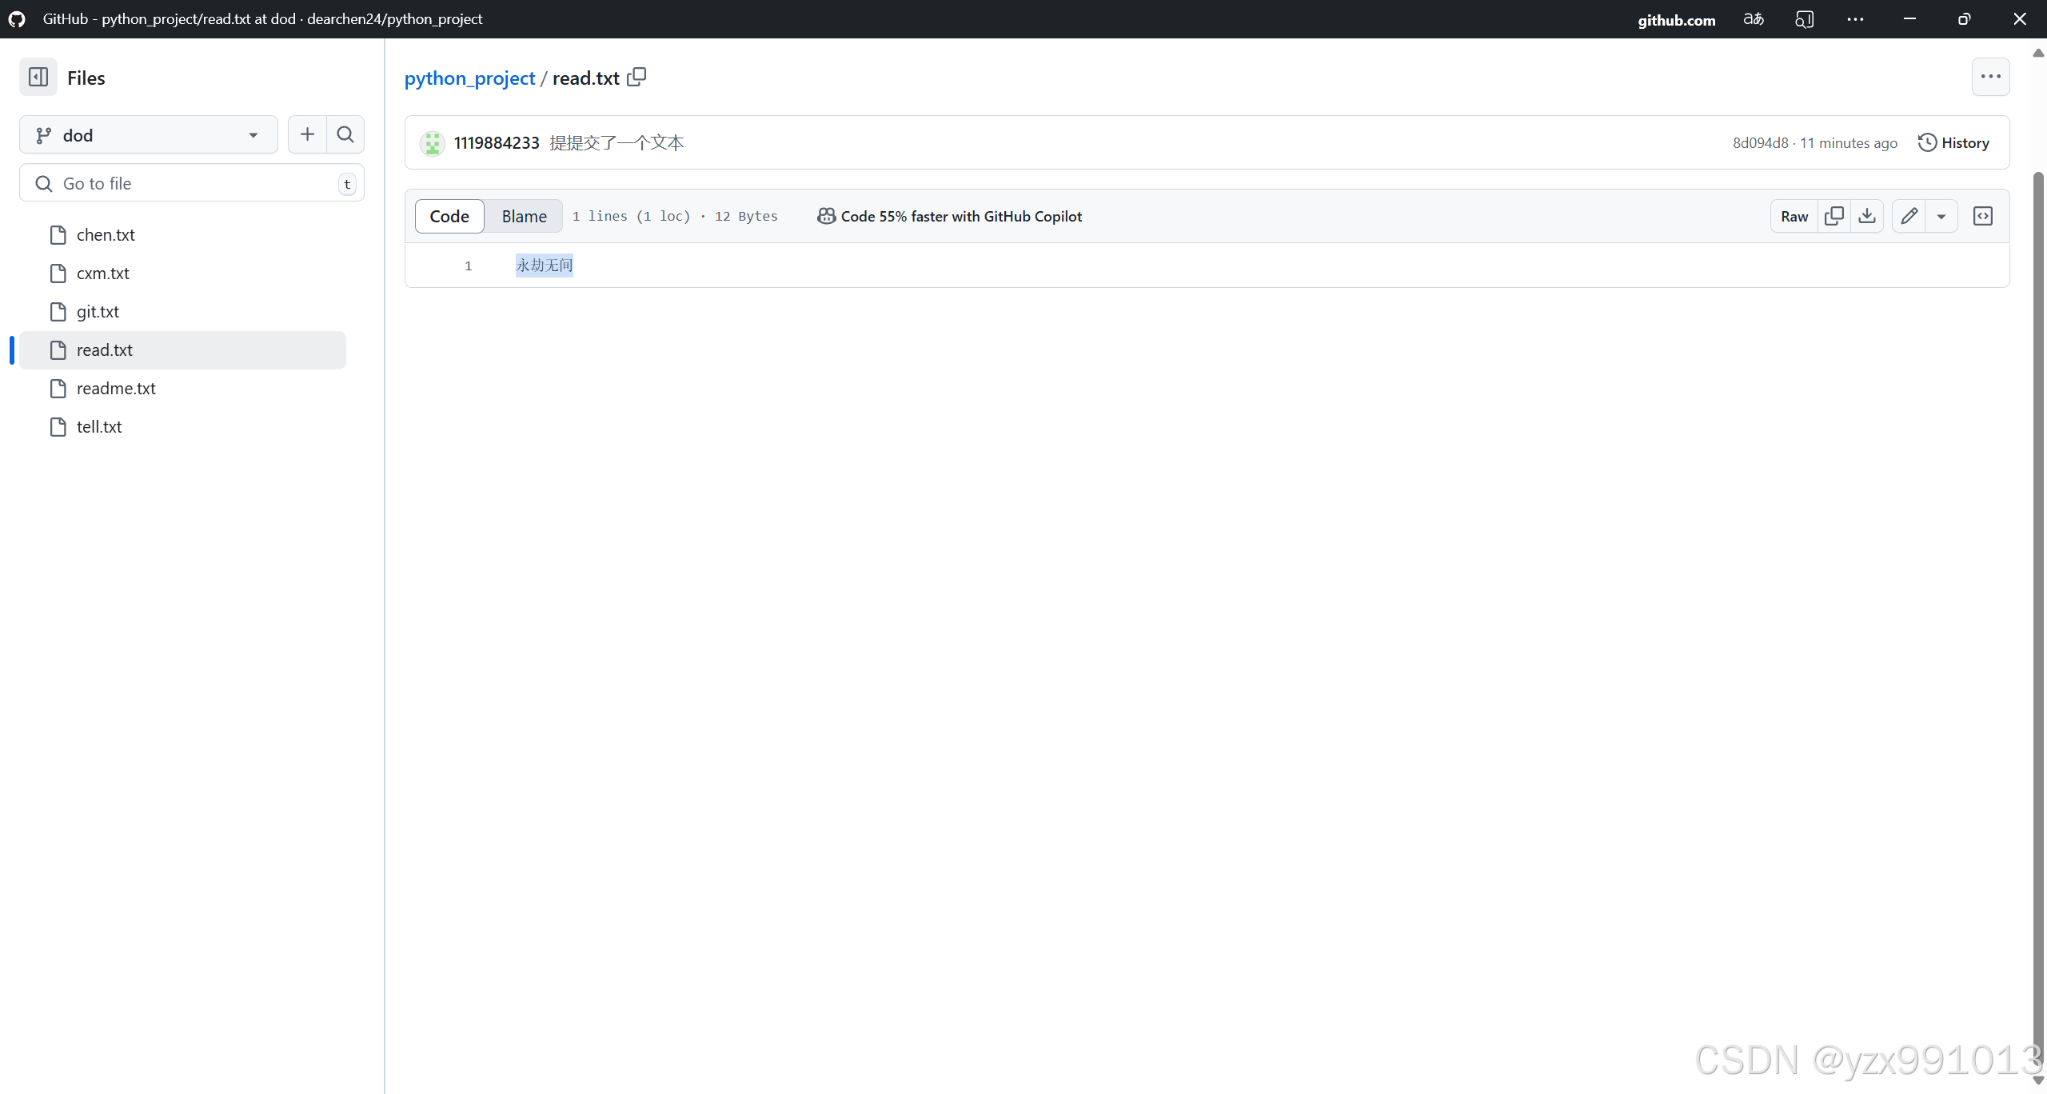Click the add file plus icon

pos(307,134)
